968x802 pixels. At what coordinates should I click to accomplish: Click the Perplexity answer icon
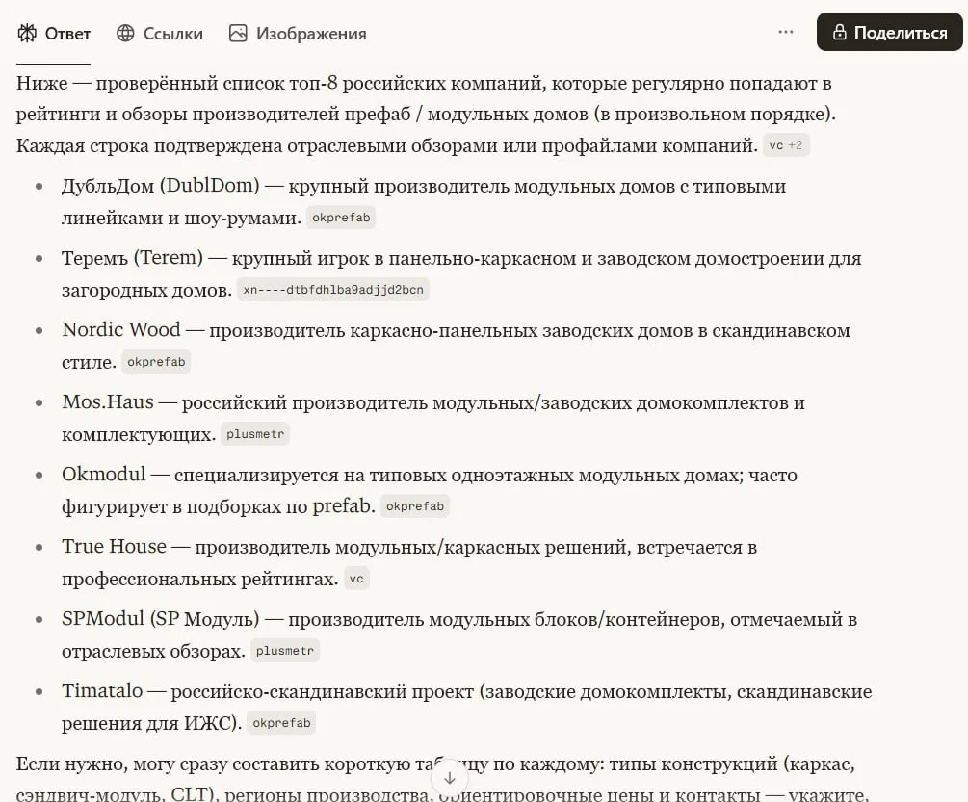click(27, 34)
